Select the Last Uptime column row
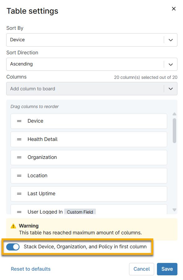This screenshot has width=183, height=280. click(x=89, y=194)
